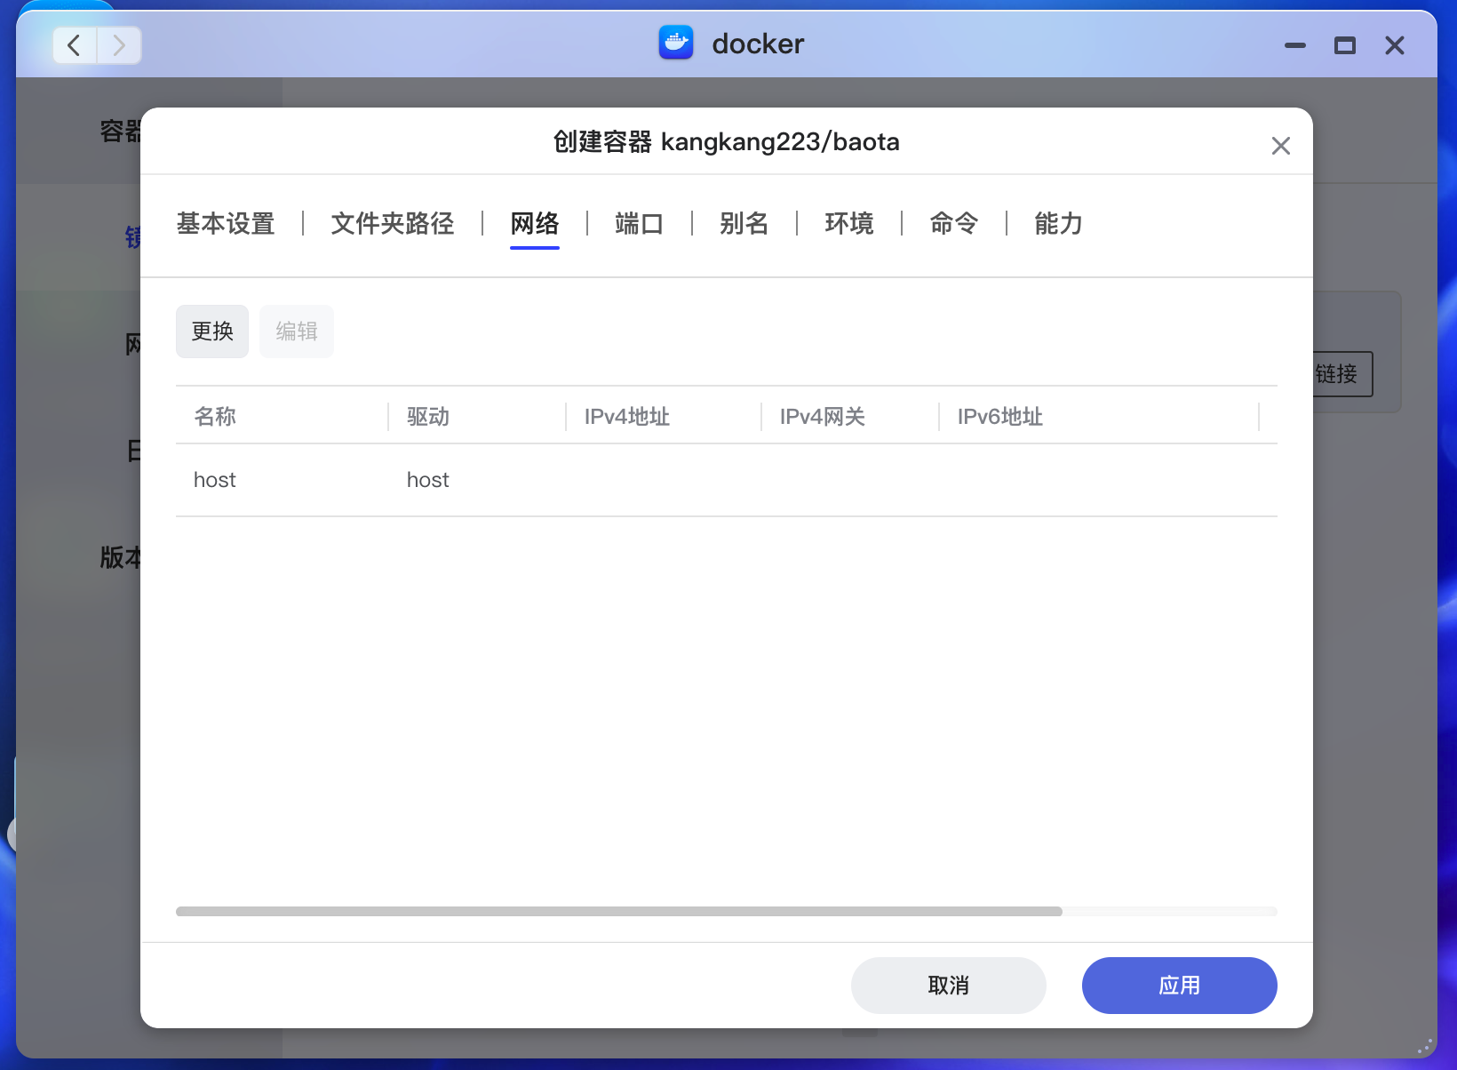Click the IPv4地址 column header
This screenshot has width=1457, height=1070.
(665, 416)
